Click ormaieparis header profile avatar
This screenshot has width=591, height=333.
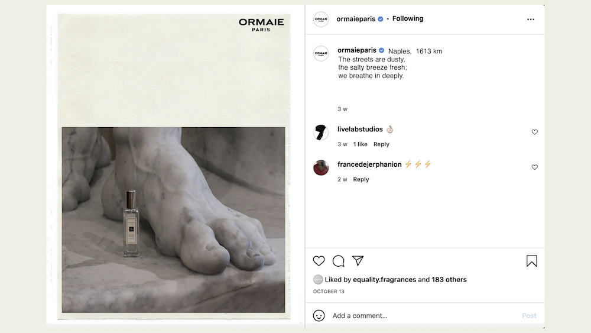coord(321,20)
